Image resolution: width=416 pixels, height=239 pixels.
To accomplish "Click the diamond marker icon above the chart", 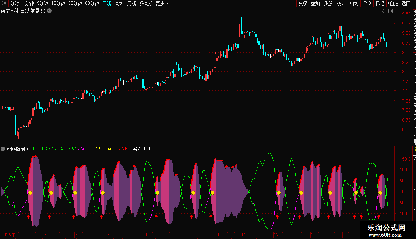I will 384,11.
